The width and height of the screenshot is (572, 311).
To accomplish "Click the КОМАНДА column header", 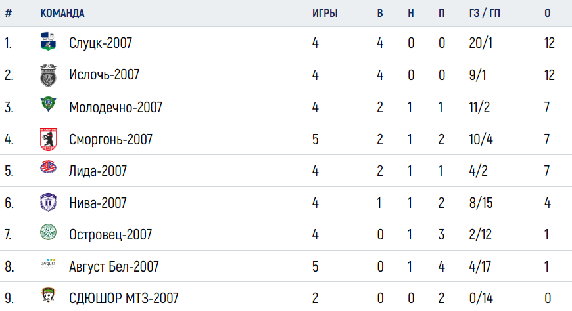I will (x=62, y=14).
